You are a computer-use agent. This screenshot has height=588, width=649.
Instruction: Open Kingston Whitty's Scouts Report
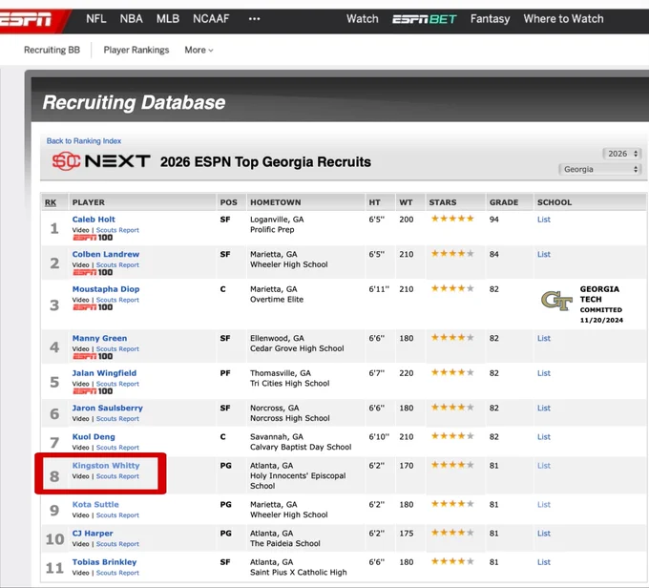click(117, 476)
